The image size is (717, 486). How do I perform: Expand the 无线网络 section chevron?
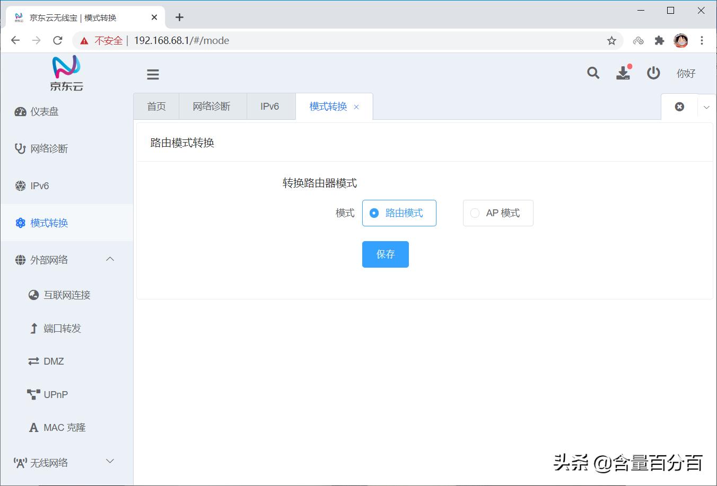[x=110, y=461]
